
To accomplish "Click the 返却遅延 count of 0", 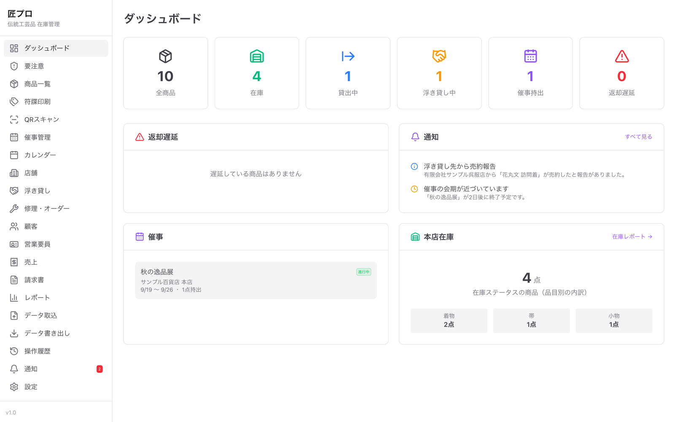I will [x=622, y=76].
